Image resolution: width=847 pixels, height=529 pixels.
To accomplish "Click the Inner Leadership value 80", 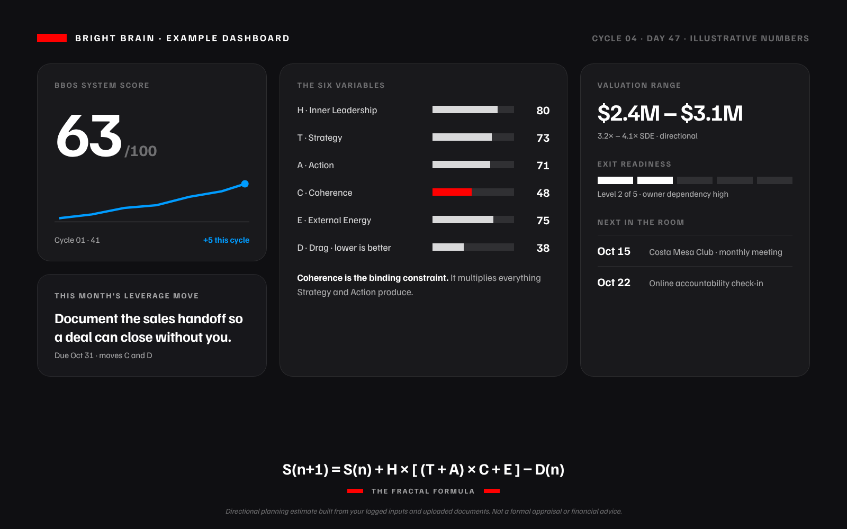I will 543,111.
